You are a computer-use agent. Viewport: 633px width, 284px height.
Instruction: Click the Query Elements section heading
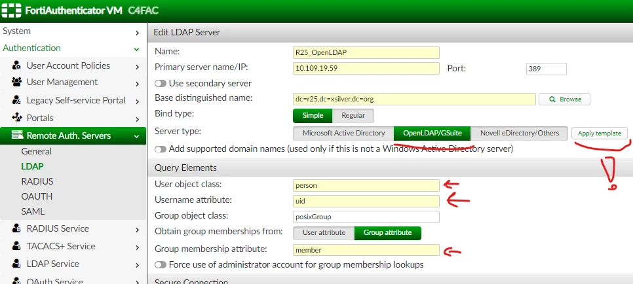coord(185,168)
